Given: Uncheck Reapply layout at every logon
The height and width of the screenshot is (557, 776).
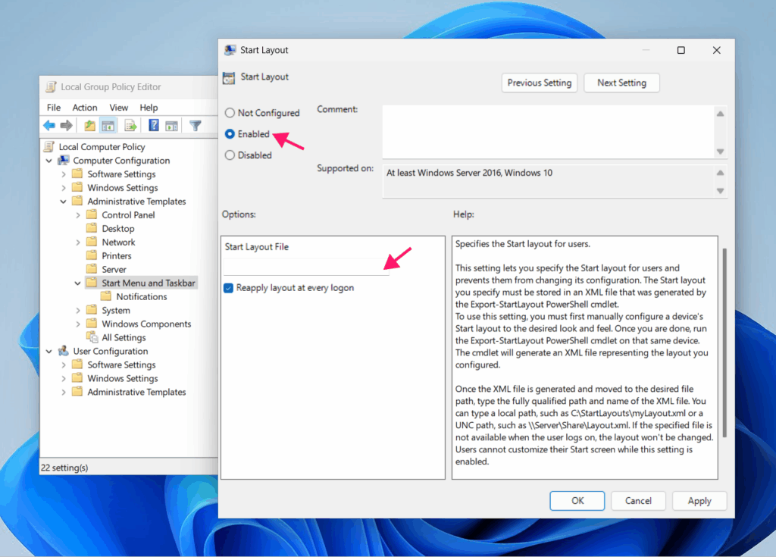Looking at the screenshot, I should [229, 288].
